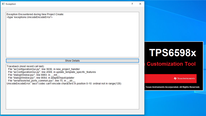Click the Customization Tool text on splash
The image size is (206, 116).
(171, 64)
